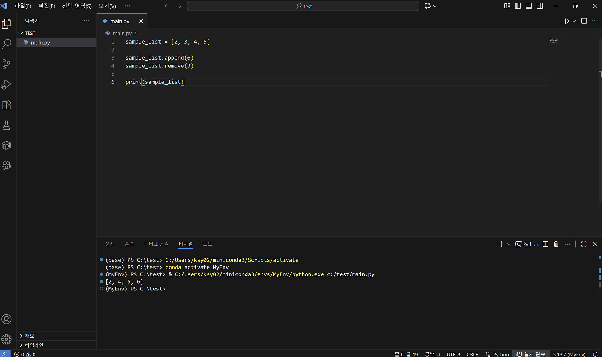602x357 pixels.
Task: Split the editor to the right
Action: pos(584,21)
